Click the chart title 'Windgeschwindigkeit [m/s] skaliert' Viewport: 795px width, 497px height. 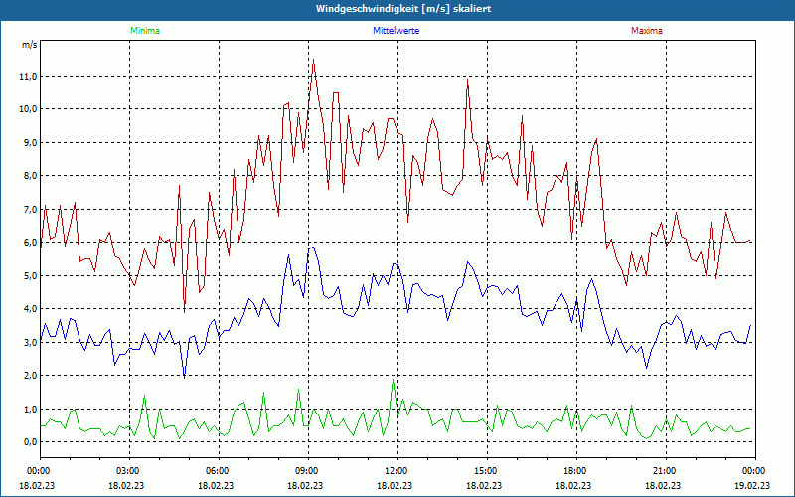point(403,9)
